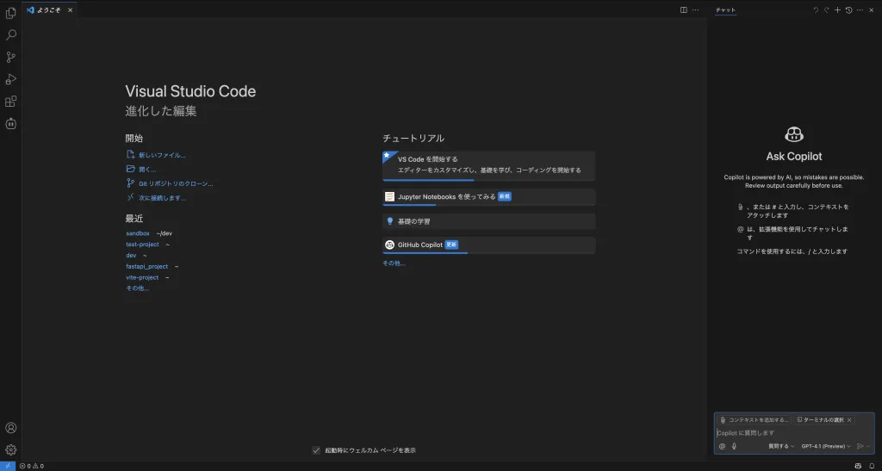The width and height of the screenshot is (882, 471).
Task: Click その他... under recent list
Action: pos(137,288)
